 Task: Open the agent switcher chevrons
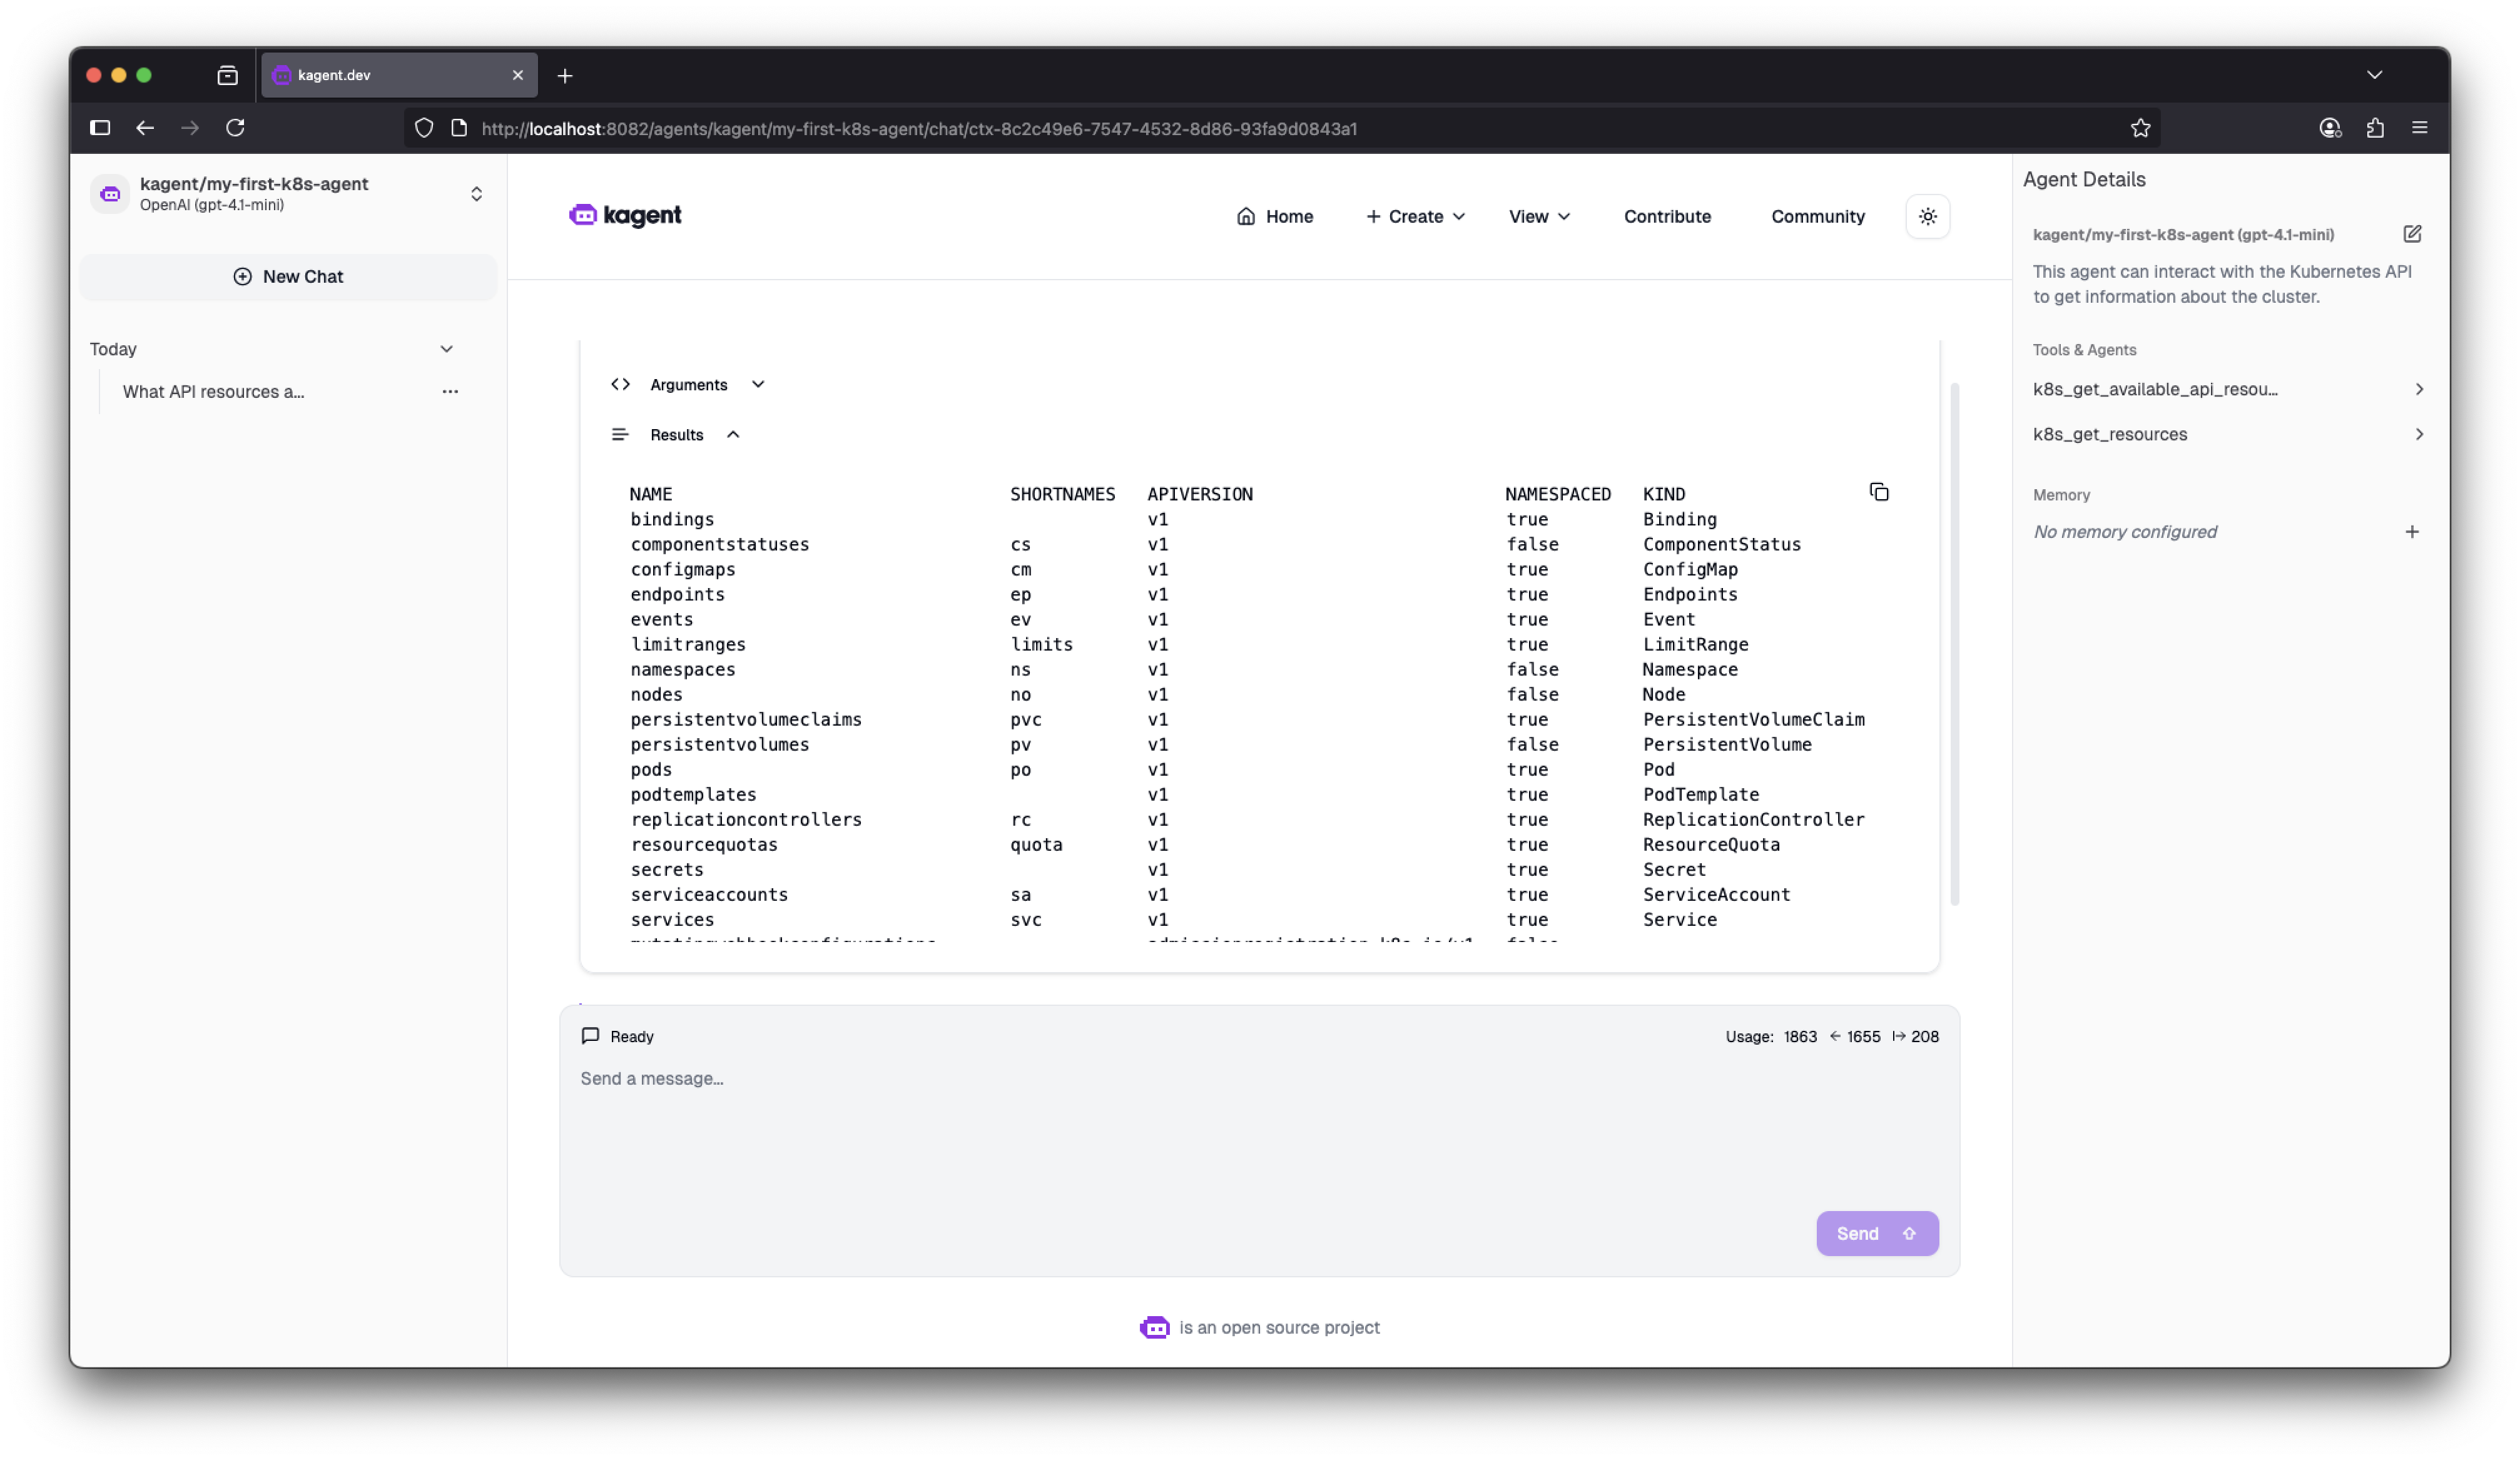tap(477, 193)
